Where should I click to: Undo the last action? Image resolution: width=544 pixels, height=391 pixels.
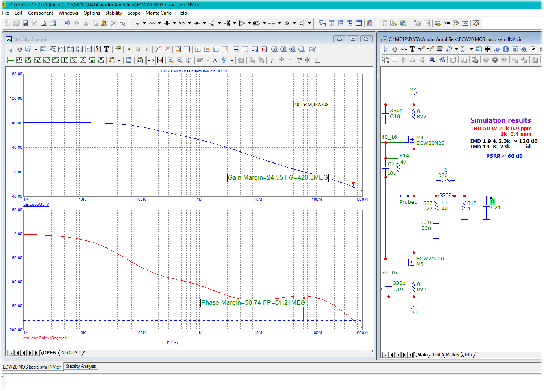68,23
